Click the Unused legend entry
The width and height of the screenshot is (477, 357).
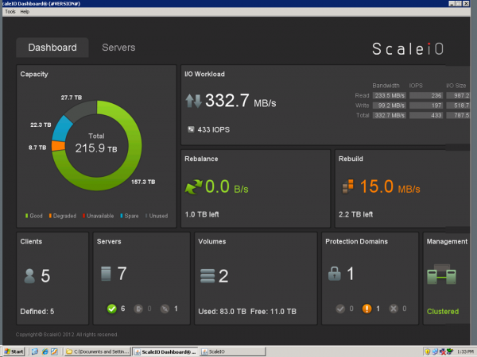coord(157,216)
